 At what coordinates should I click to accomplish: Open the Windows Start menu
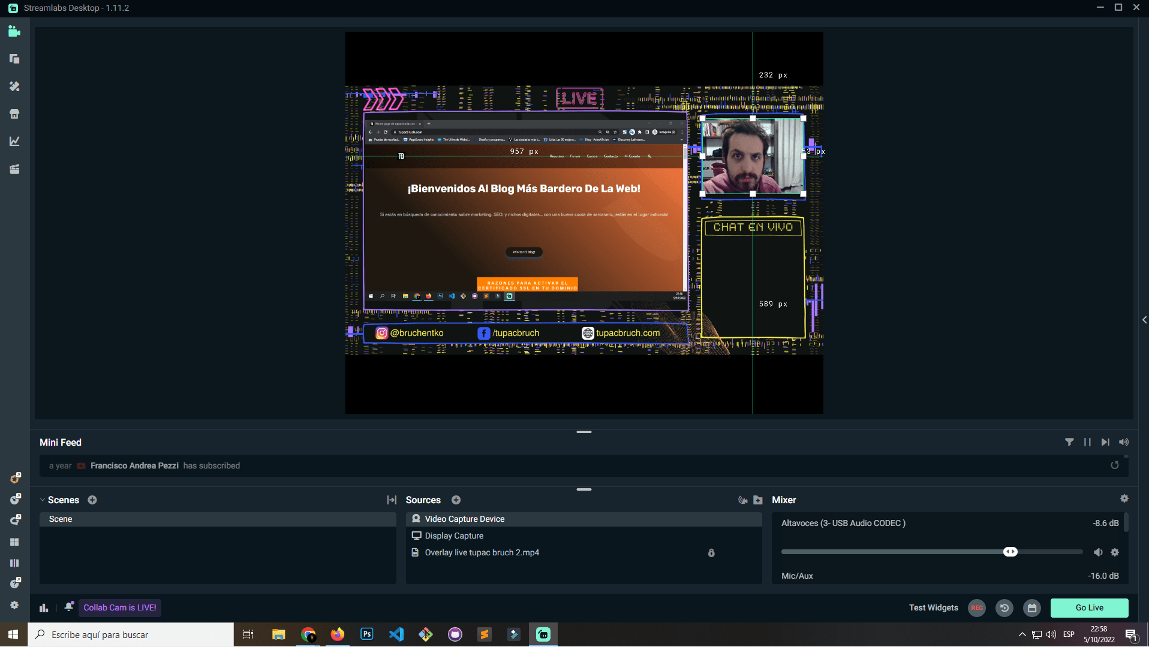[x=12, y=634]
